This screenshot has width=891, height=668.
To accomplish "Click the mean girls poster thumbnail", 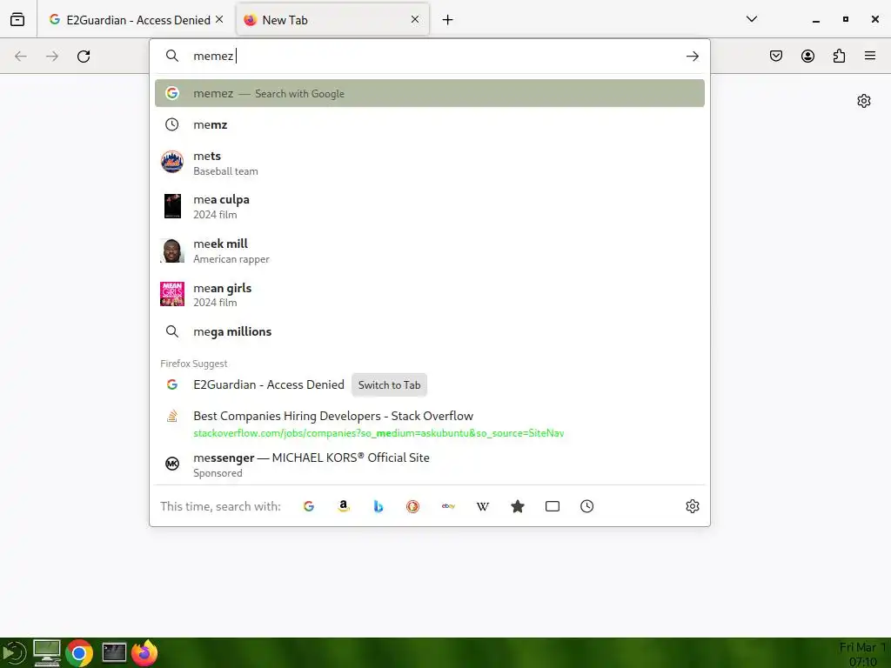I will click(x=172, y=294).
